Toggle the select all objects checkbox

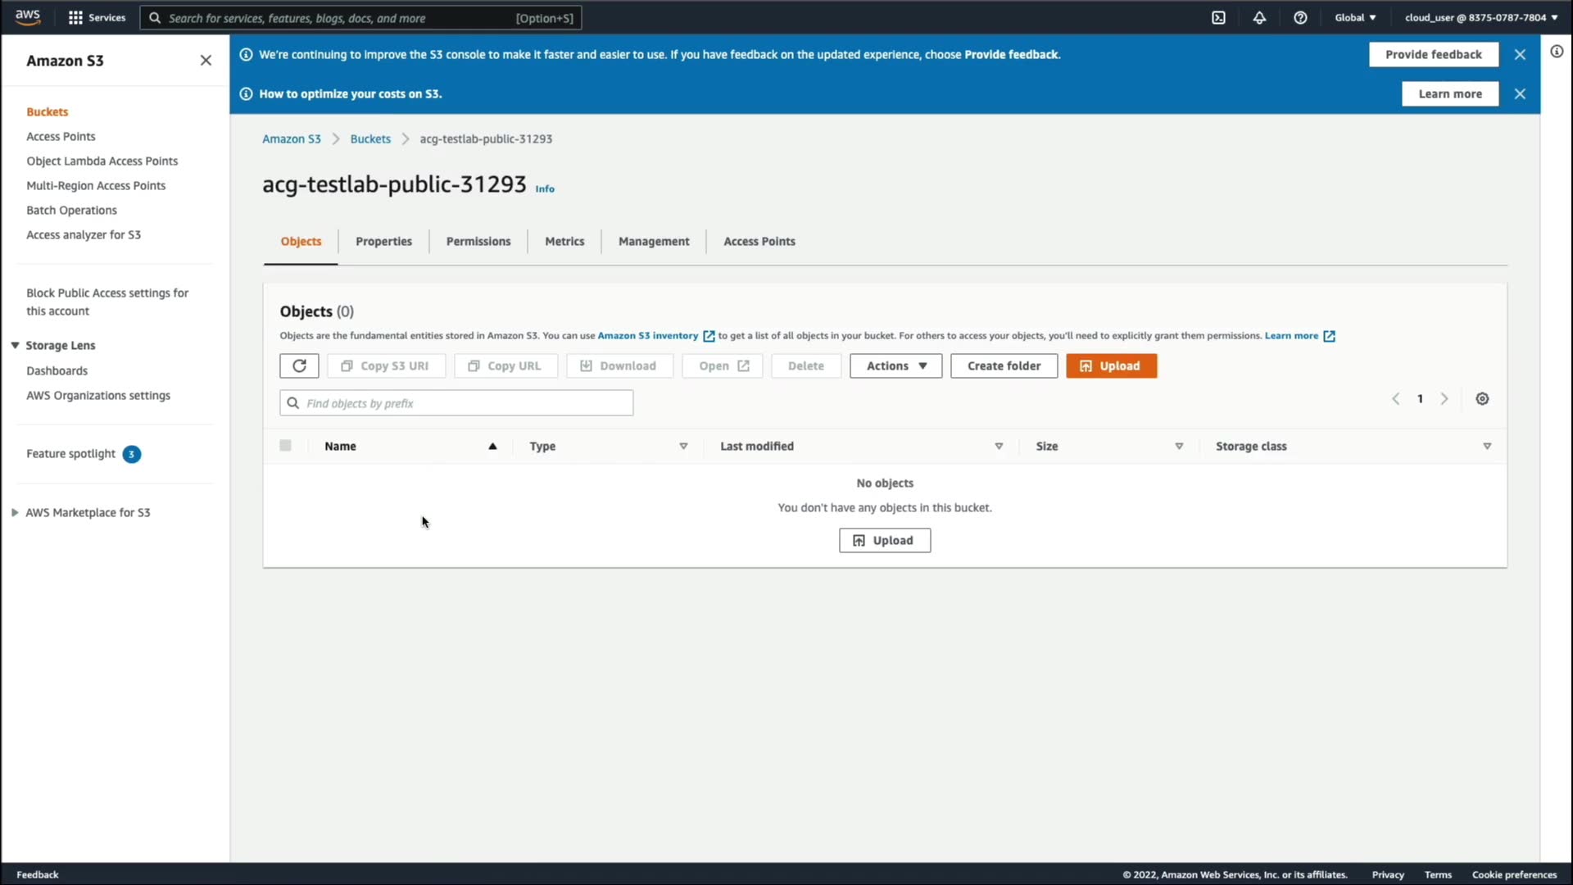click(x=285, y=446)
